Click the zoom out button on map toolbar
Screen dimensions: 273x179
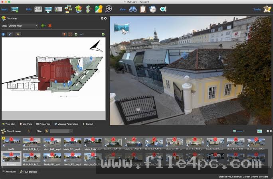point(76,34)
